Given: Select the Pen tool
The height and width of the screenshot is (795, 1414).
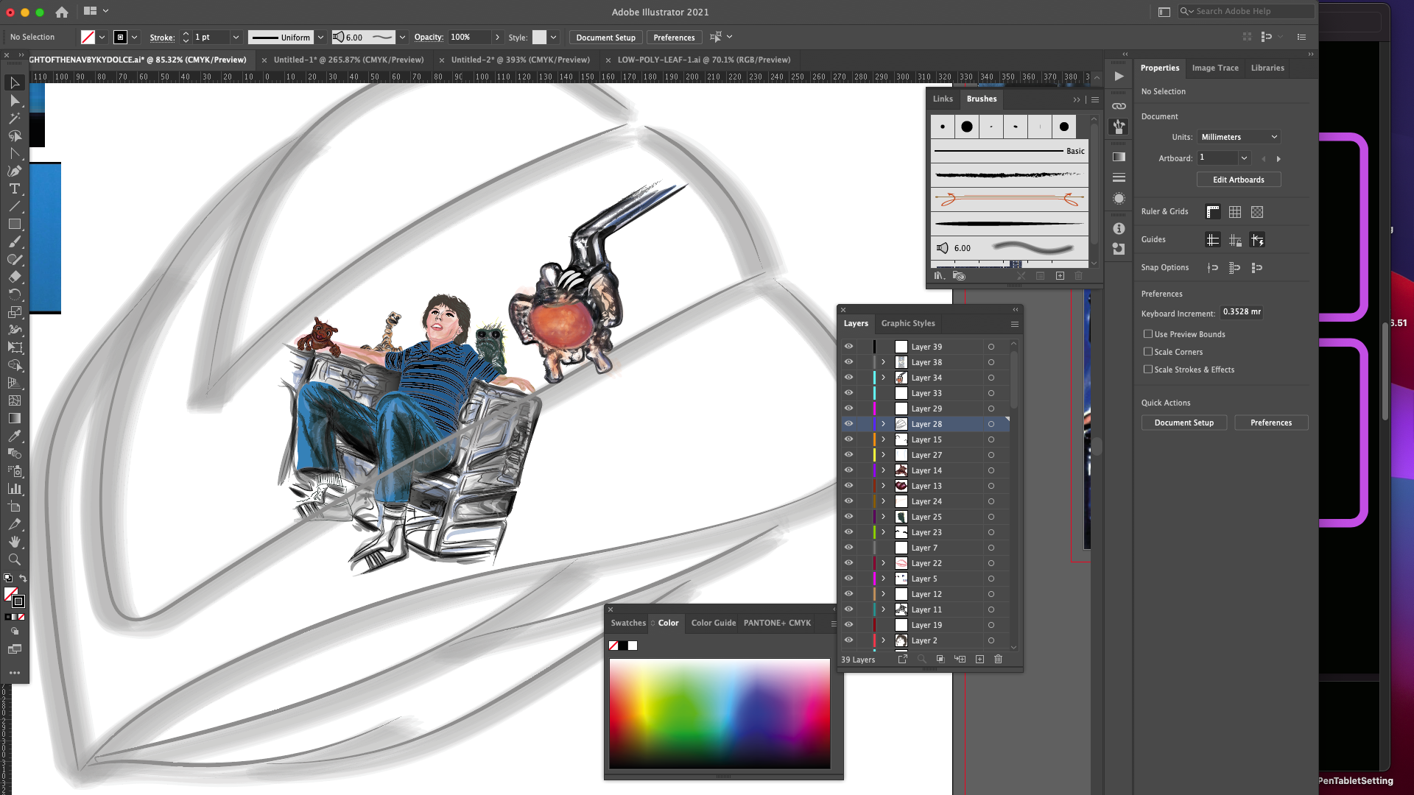Looking at the screenshot, I should pyautogui.click(x=14, y=171).
